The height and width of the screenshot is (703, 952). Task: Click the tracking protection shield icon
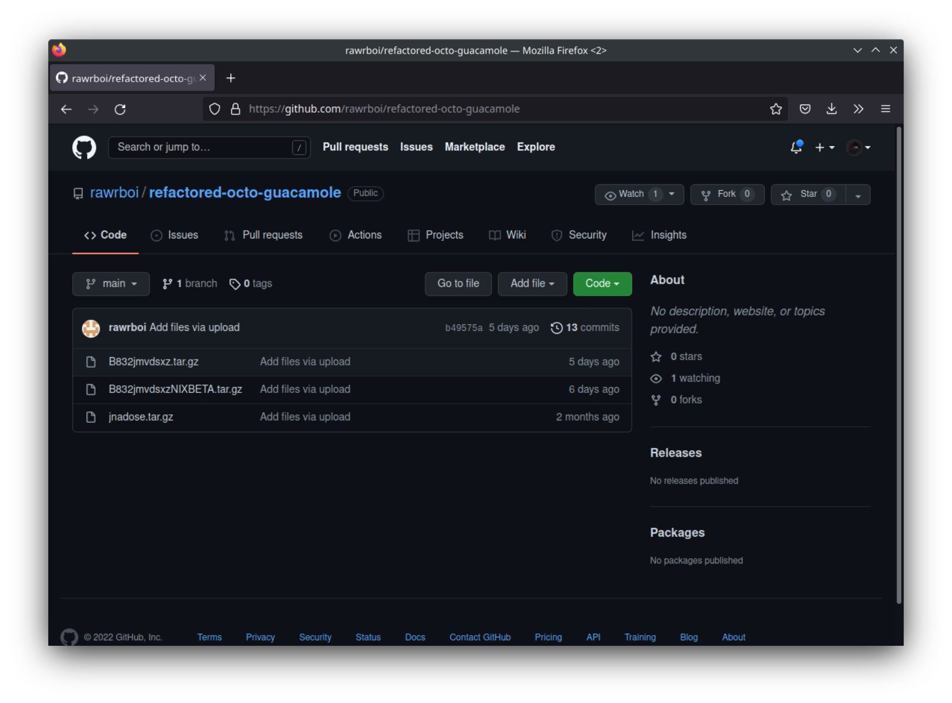point(215,109)
